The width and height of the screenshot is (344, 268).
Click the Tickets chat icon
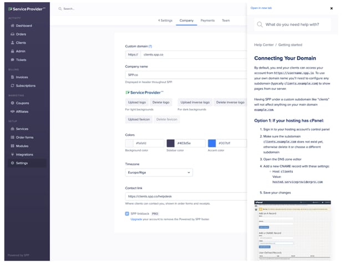13,60
